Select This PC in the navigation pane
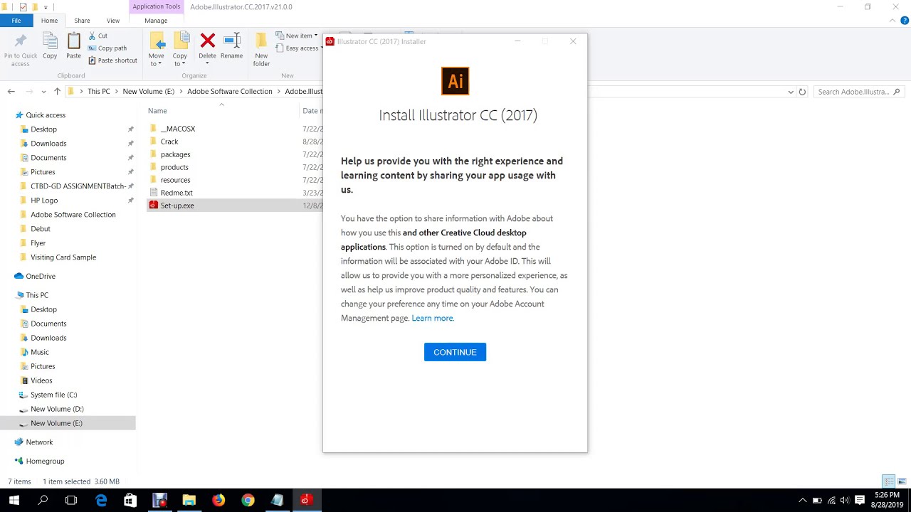The height and width of the screenshot is (512, 911). click(37, 295)
